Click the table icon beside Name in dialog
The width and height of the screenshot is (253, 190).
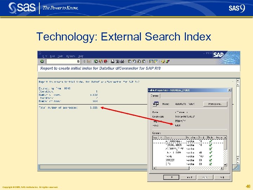coord(156,104)
